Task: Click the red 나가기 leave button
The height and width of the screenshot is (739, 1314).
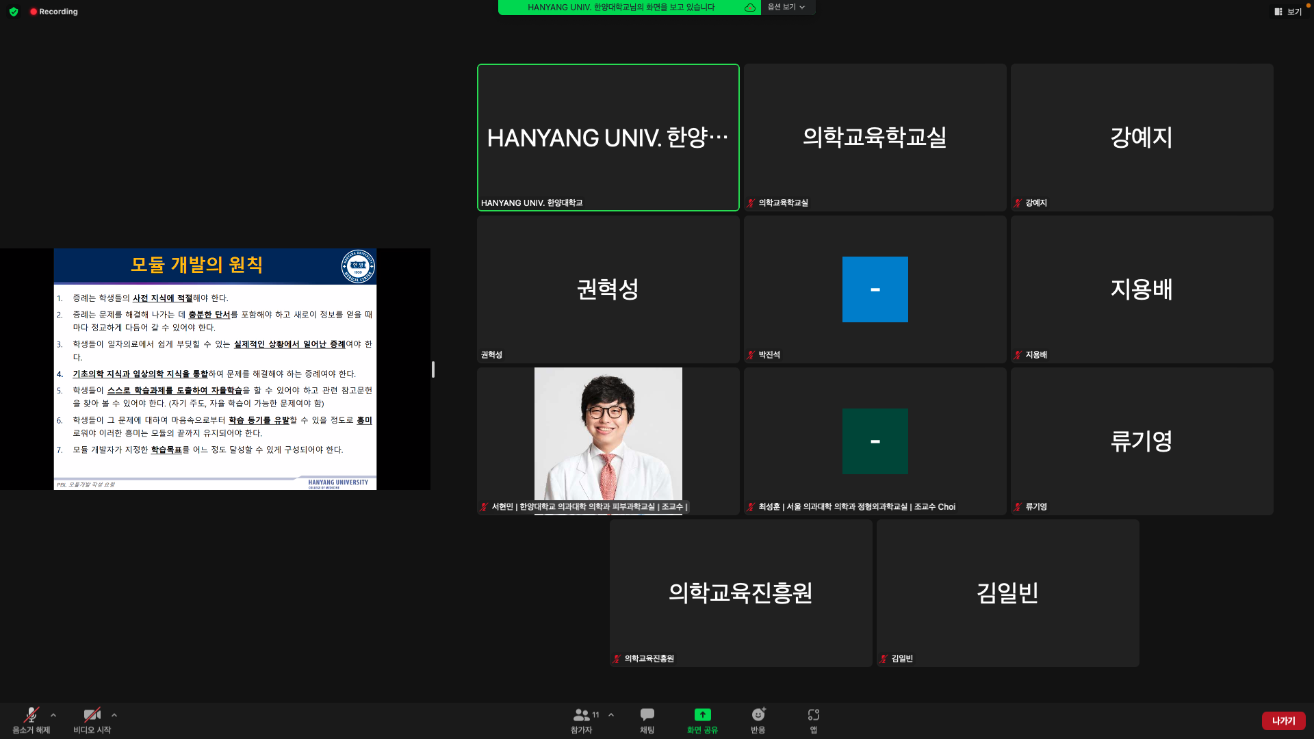Action: tap(1283, 721)
